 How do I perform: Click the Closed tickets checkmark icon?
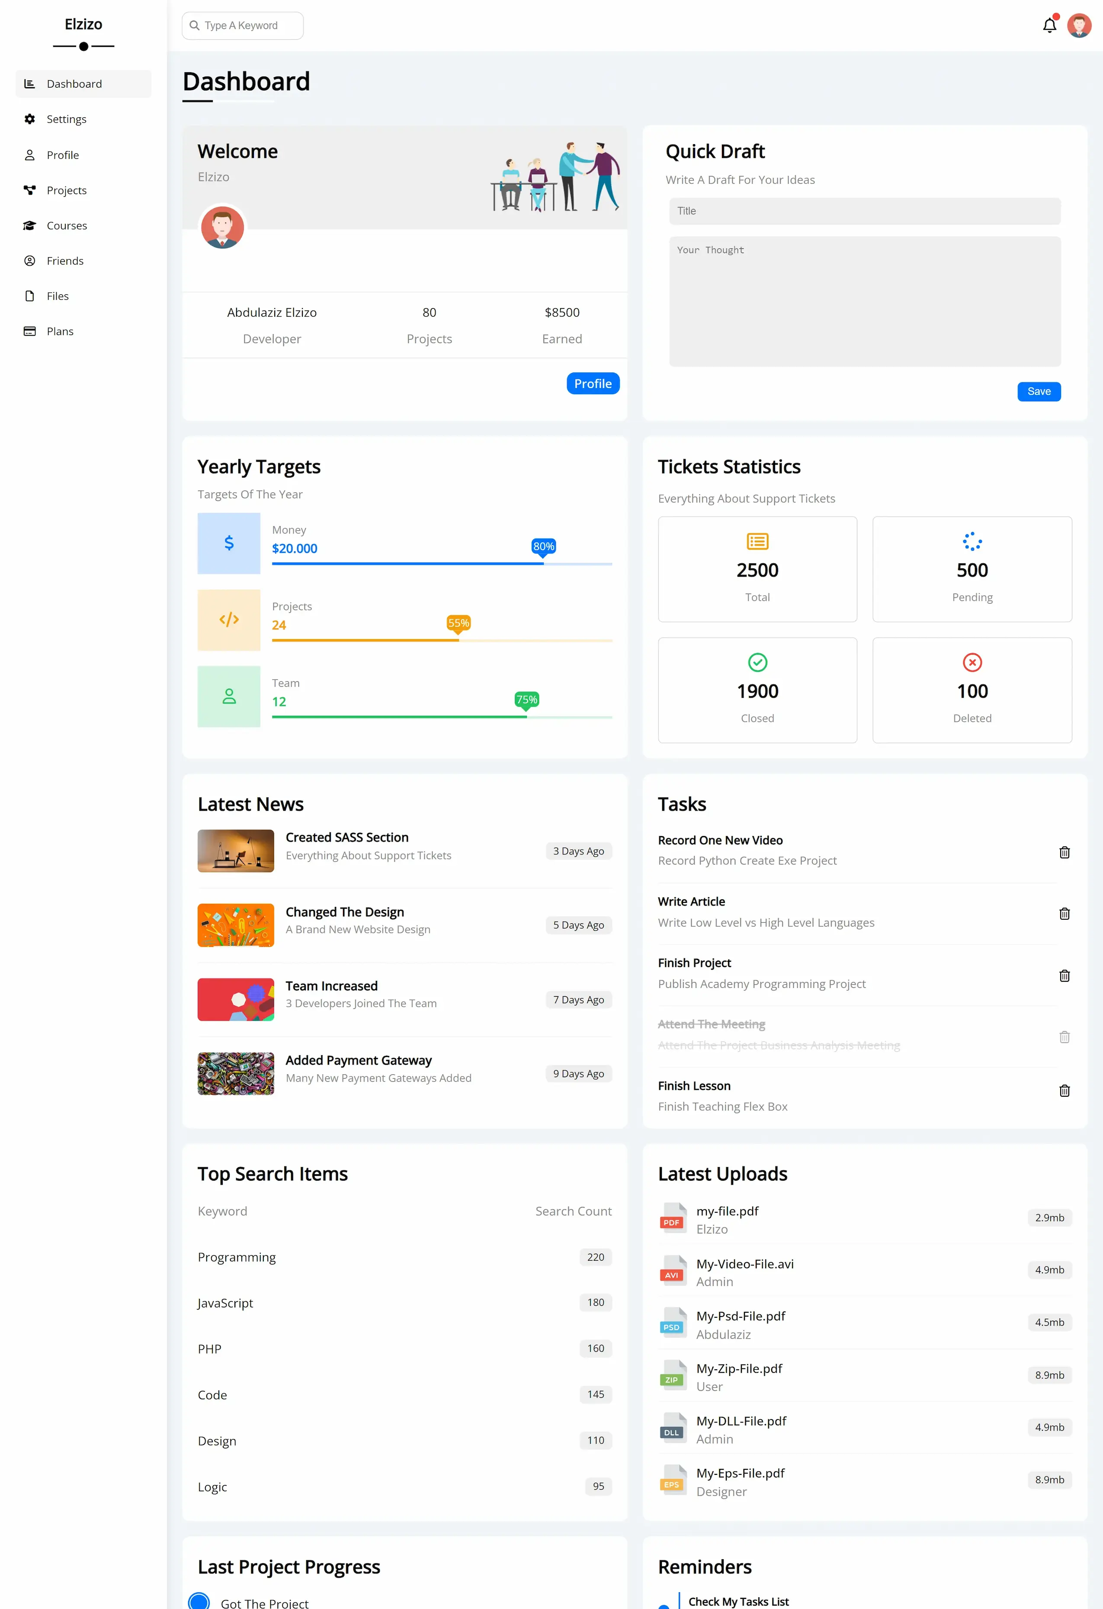click(x=757, y=662)
